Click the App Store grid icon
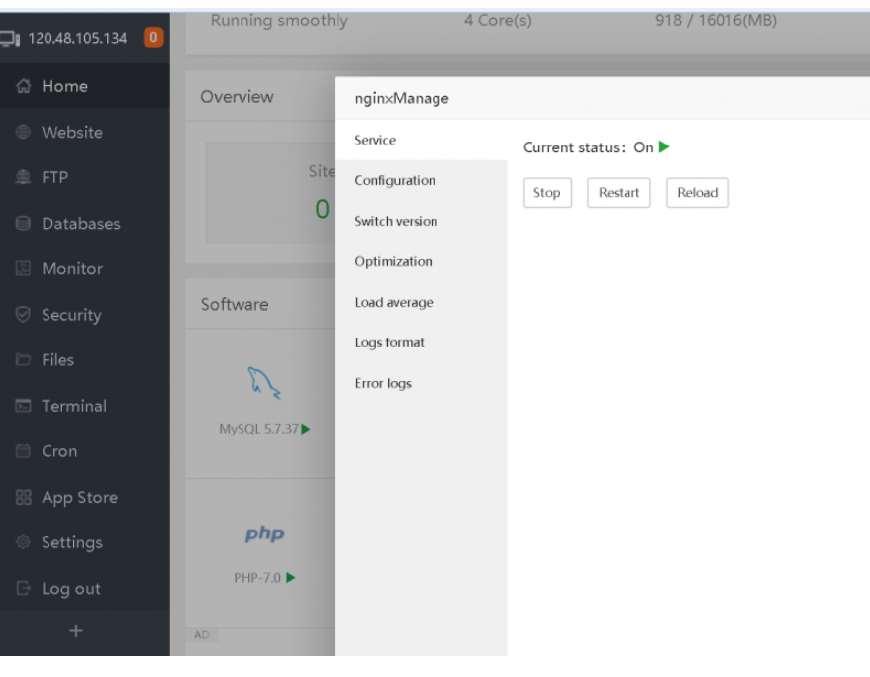Screen dimensions: 870x677 pyautogui.click(x=24, y=498)
